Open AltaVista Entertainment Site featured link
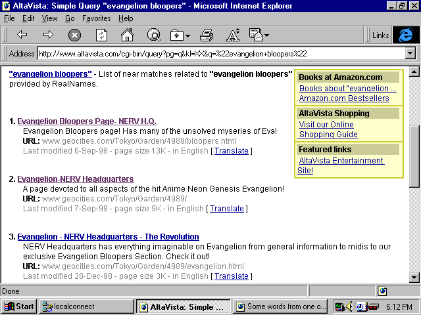The height and width of the screenshot is (315, 421). (341, 161)
